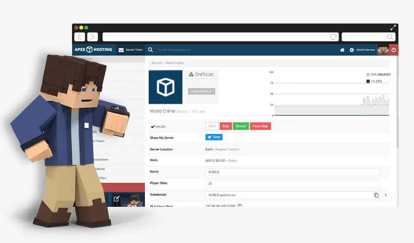Go to the home house icon
The width and height of the screenshot is (414, 243).
[x=342, y=50]
